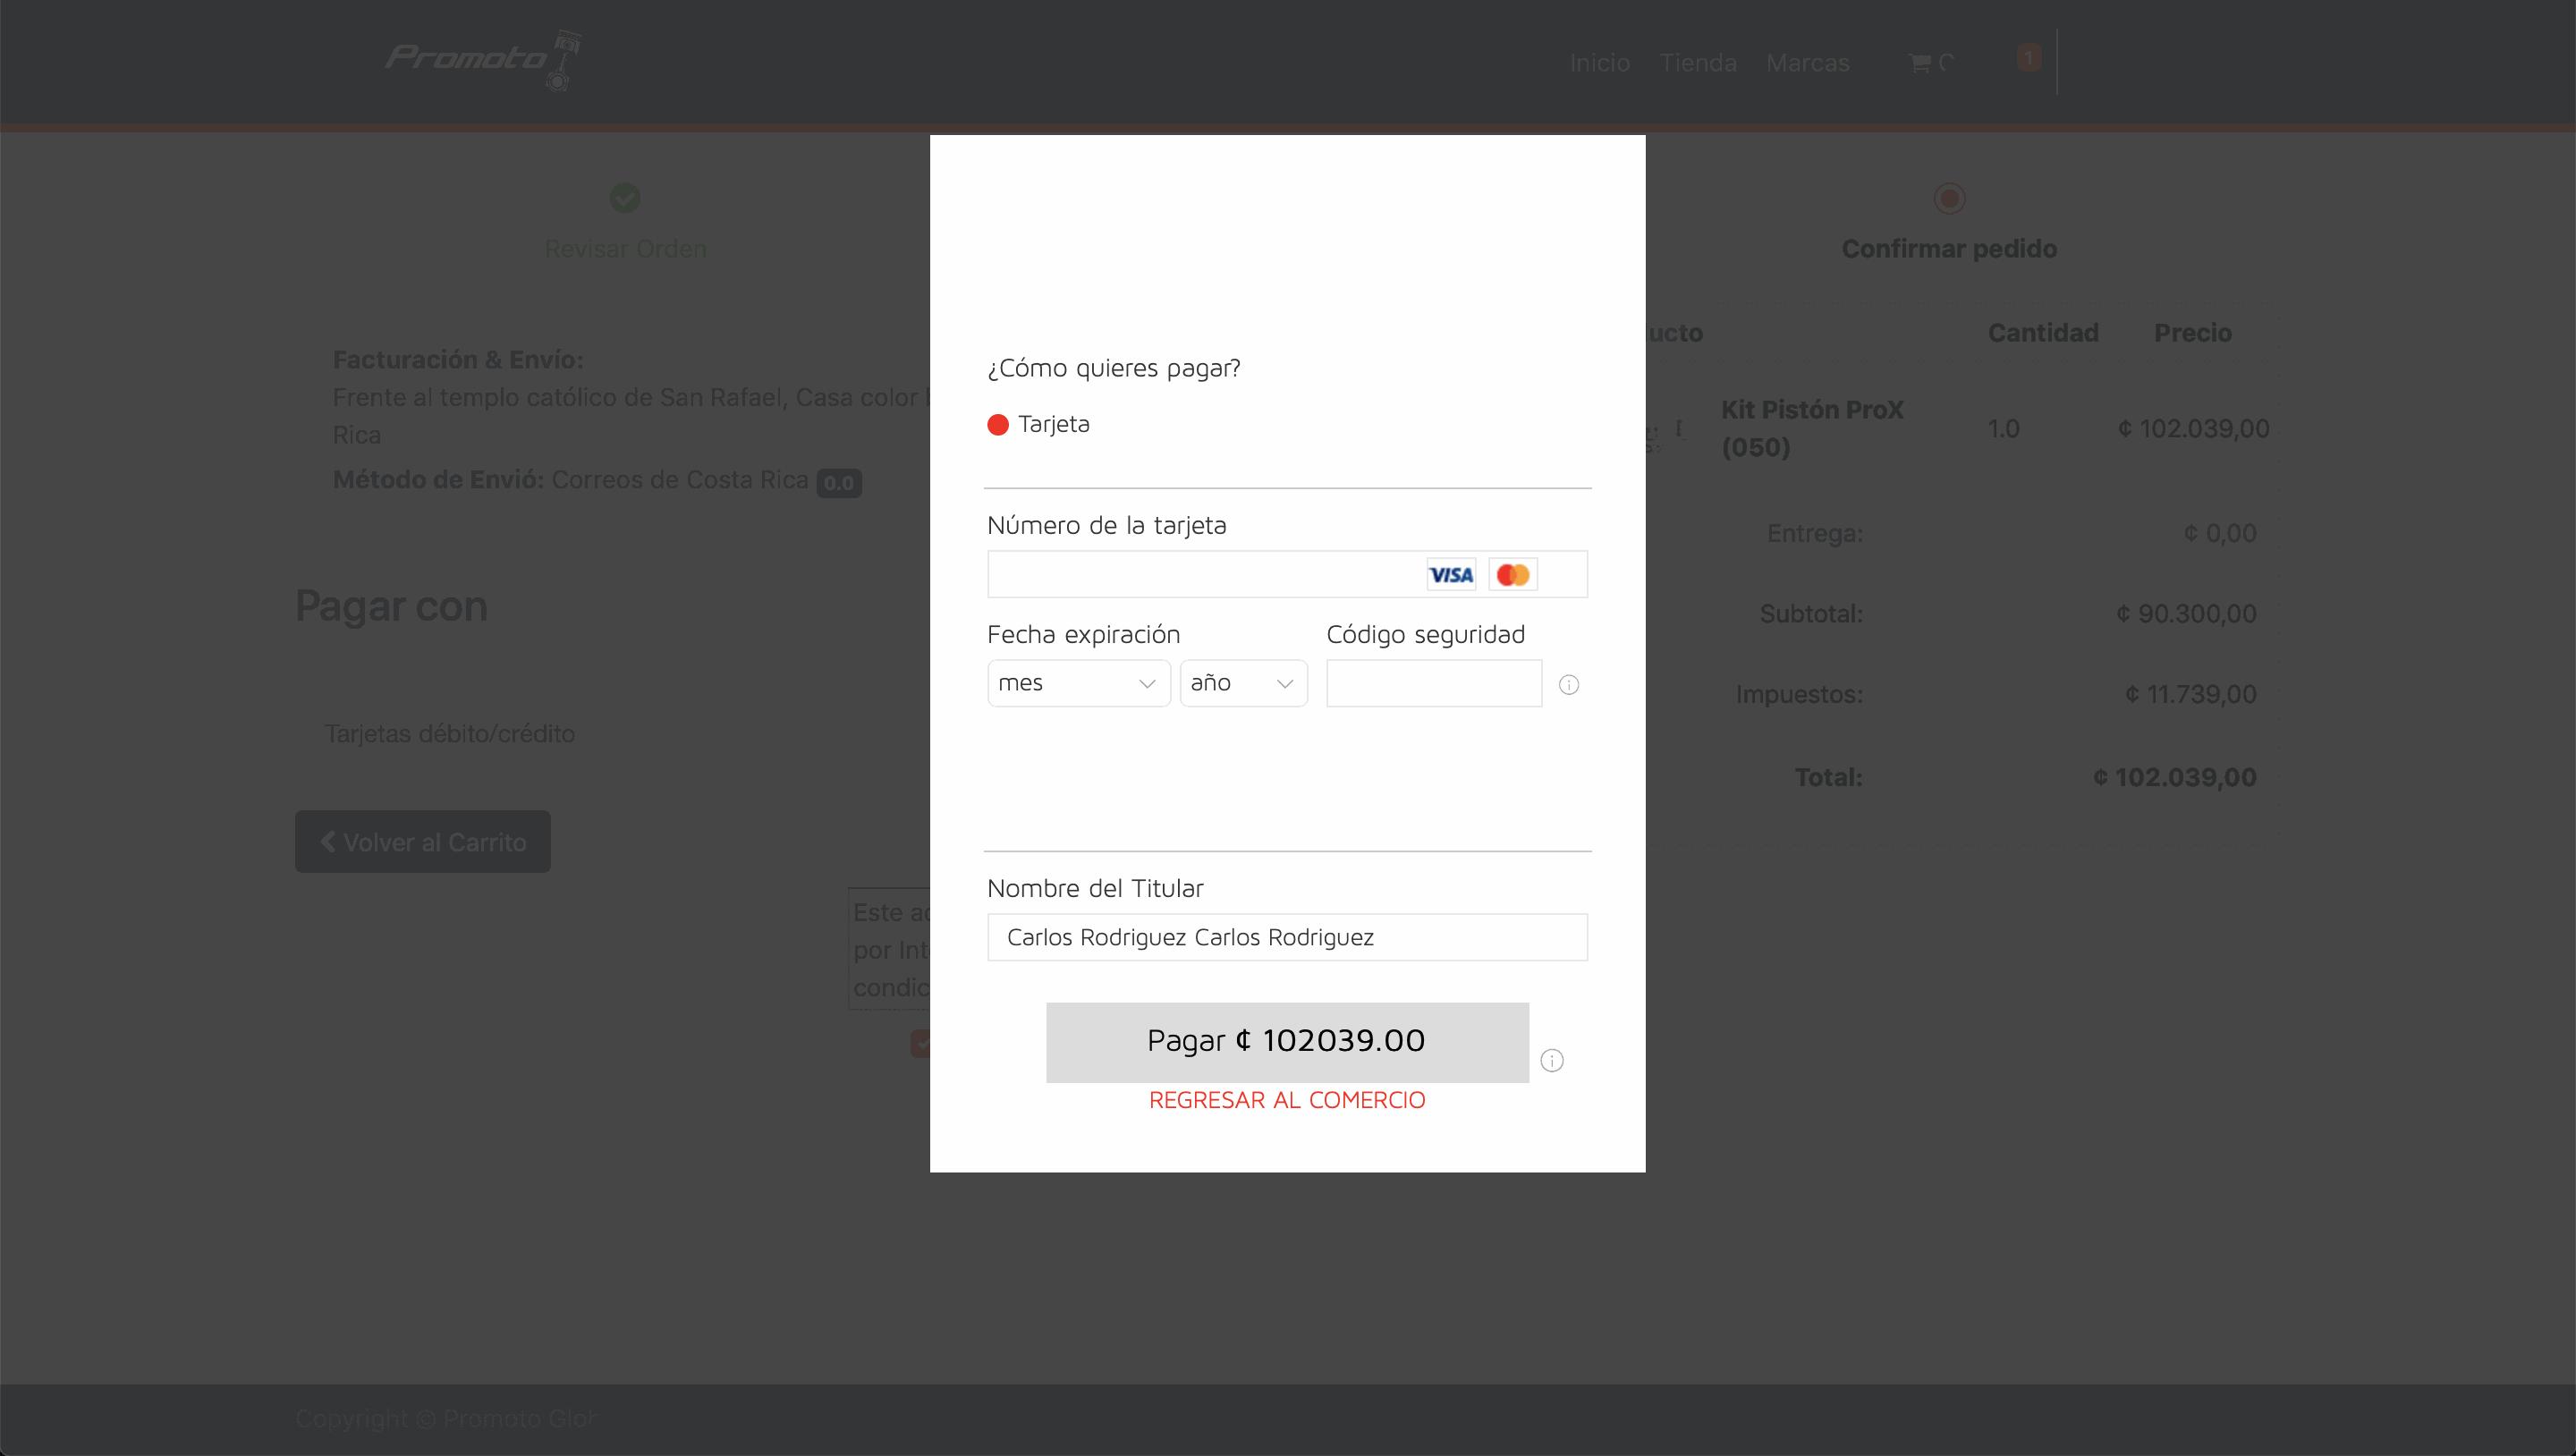Click the Impuestos value ¢ 11.739,00
The height and width of the screenshot is (1456, 2576).
(2190, 694)
